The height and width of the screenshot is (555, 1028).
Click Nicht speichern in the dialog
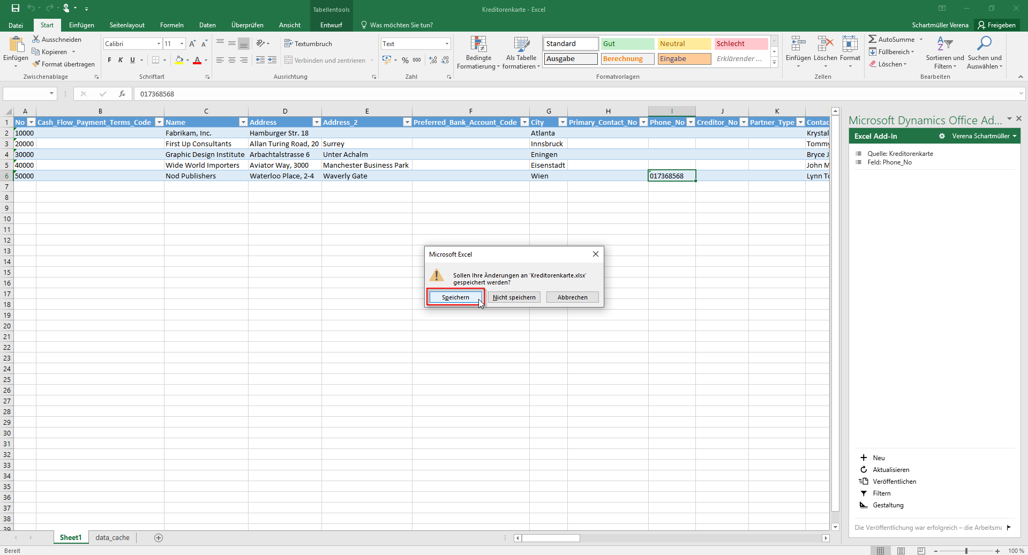[x=514, y=297]
